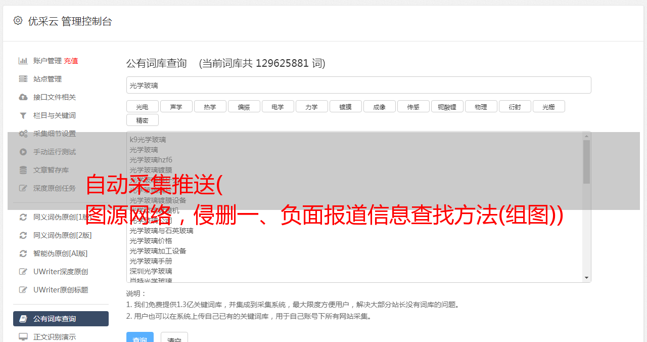Screen dimensions: 647x342
Task: Select 光学玻璃镀膜 in the results list
Action: coord(151,170)
